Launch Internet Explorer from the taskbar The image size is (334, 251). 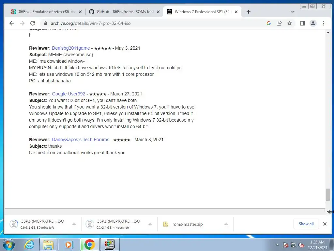coord(29,244)
